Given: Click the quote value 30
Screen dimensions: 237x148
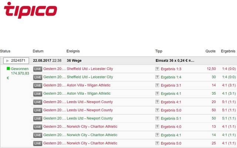Looking at the screenshot, I should [214, 77].
